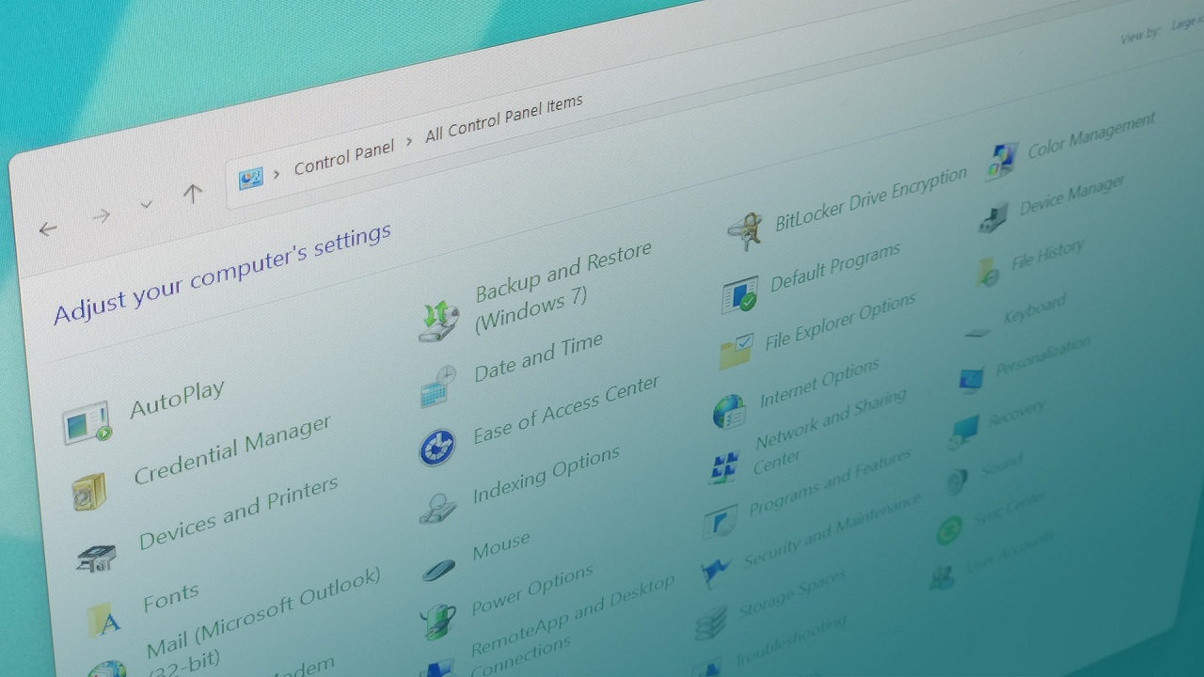Click the Mail (Microsoft Outlook) icon
Viewport: 1204px width, 677px height.
point(106,669)
